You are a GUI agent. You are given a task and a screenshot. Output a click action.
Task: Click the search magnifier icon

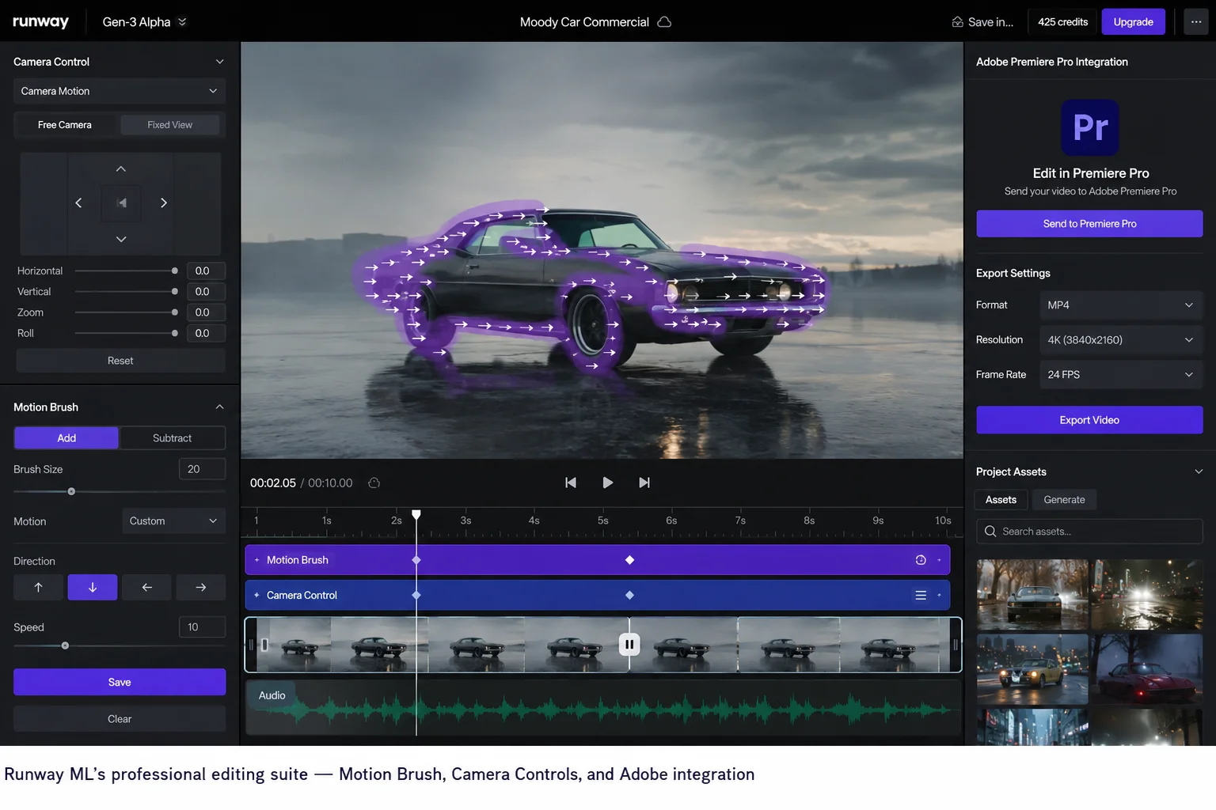990,532
